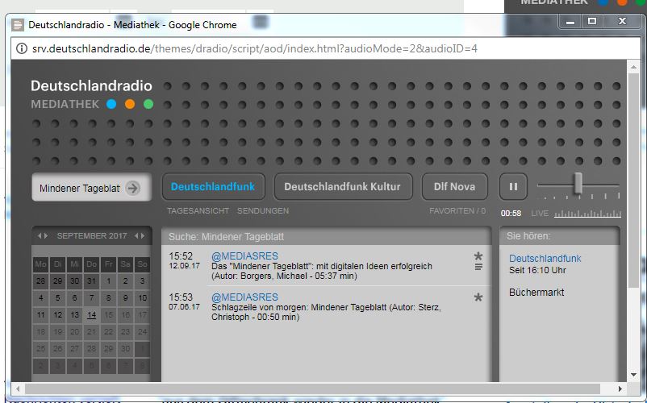The height and width of the screenshot is (403, 647).
Task: Favorite the 12.09.17 @MEDIASRES entry via its star
Action: click(x=478, y=256)
